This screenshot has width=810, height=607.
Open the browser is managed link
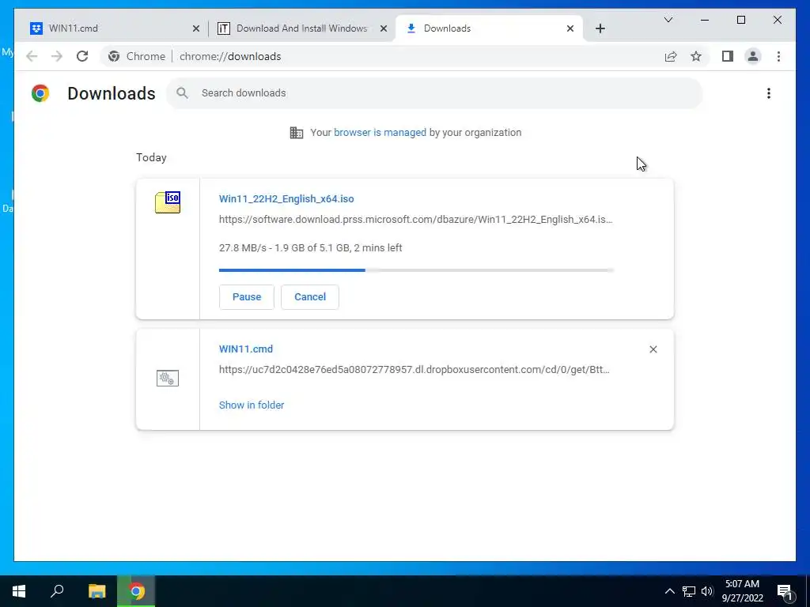coord(380,133)
